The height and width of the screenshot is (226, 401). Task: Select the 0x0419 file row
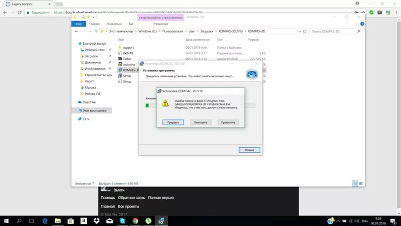[x=192, y=53]
